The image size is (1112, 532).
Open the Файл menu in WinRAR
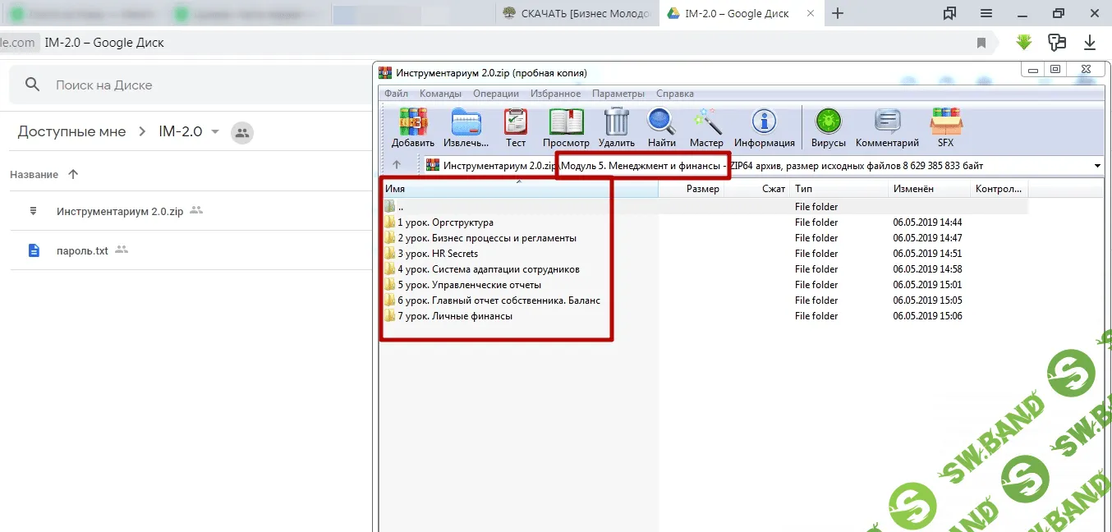396,94
